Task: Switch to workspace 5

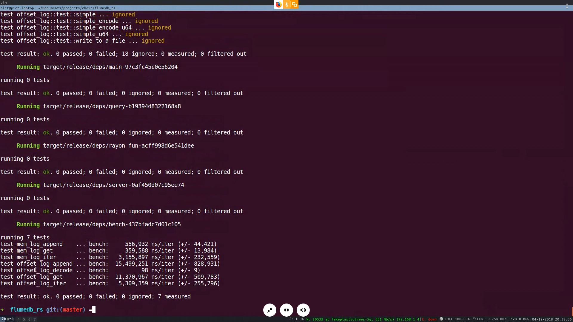Action: click(x=24, y=319)
